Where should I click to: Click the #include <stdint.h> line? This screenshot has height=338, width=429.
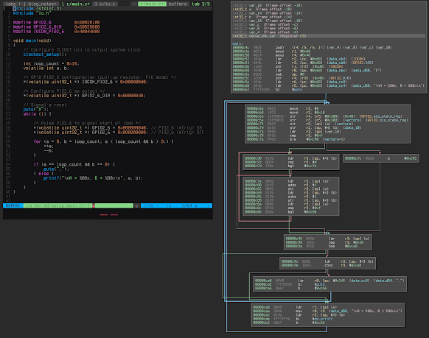(x=37, y=9)
